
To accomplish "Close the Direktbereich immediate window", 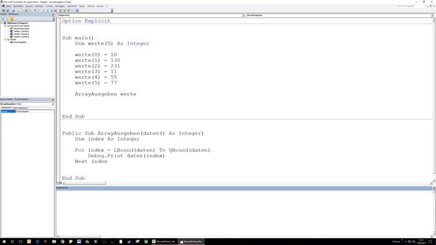I will point(434,188).
